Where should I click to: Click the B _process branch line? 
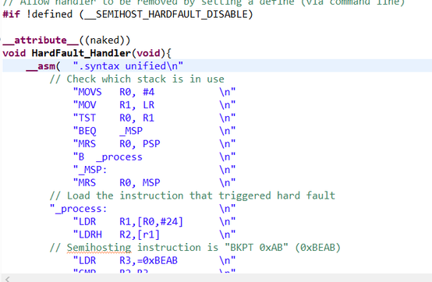[154, 157]
